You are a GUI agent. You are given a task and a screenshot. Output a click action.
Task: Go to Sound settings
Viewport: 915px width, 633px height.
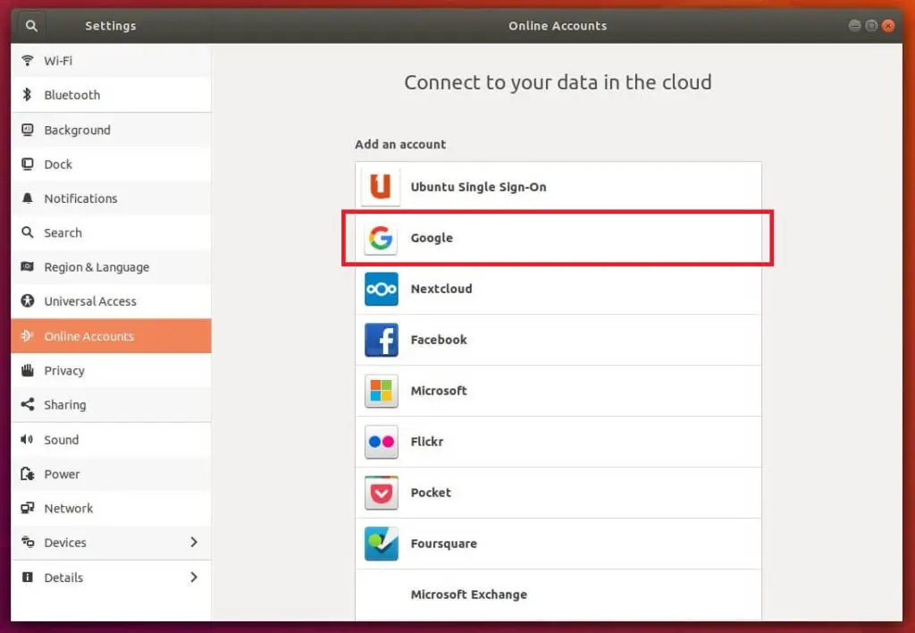pyautogui.click(x=111, y=440)
